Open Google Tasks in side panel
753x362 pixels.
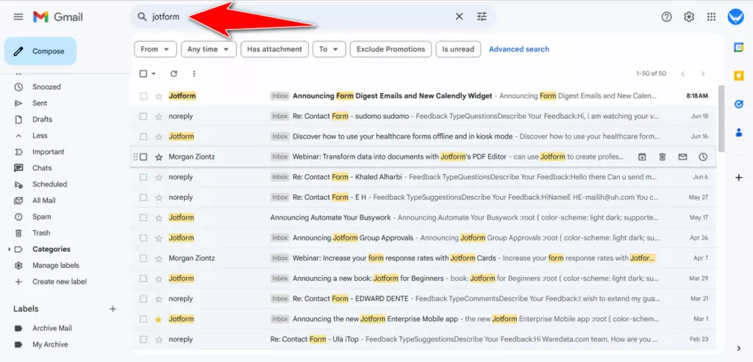point(738,104)
